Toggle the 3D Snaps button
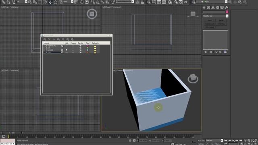The image size is (258, 145). [93, 2]
